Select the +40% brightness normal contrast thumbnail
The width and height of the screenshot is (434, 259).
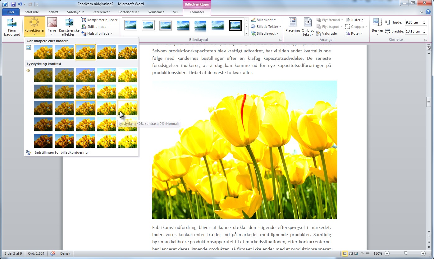tap(128, 108)
